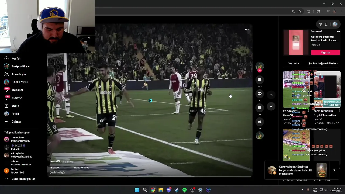Screen dimensions: 345x194
Task: Go to the previous video with up arrow
Action: click(x=271, y=95)
